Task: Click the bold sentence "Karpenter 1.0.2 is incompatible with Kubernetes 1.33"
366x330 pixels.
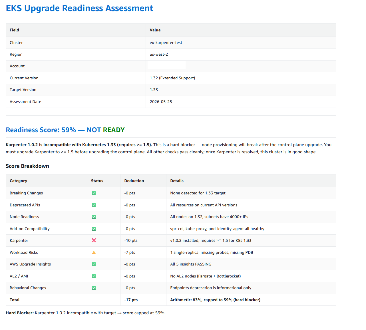Action: coord(79,145)
